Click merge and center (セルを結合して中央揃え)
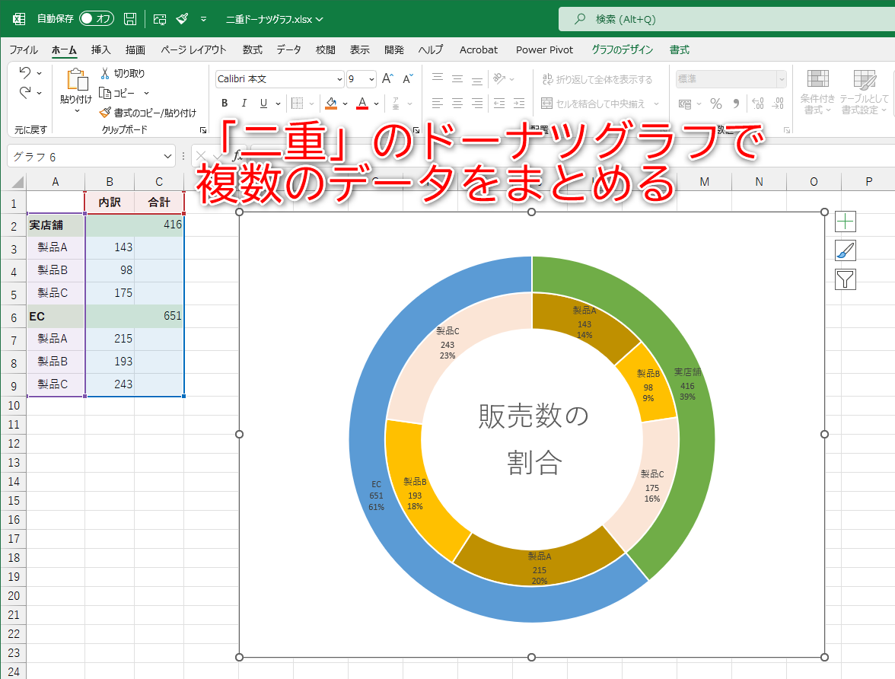 pos(598,103)
